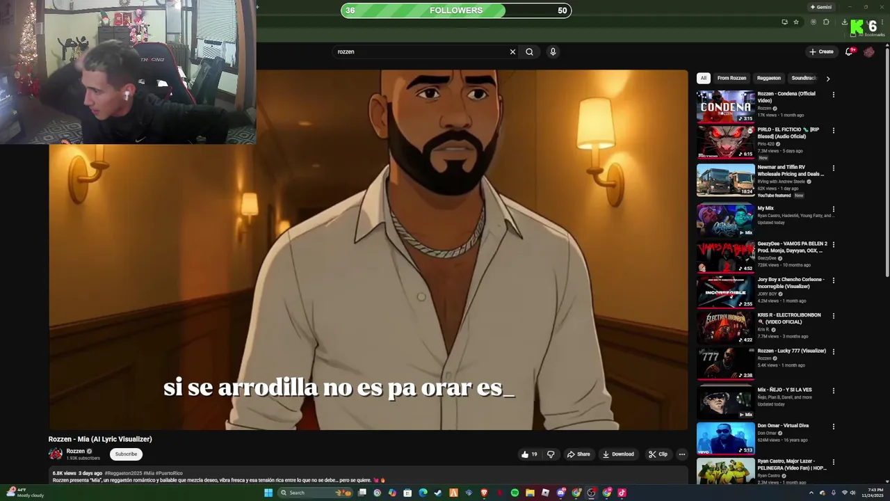Open Rozzen - Condena video thumbnail
Screen dimensions: 890x501
[725, 106]
